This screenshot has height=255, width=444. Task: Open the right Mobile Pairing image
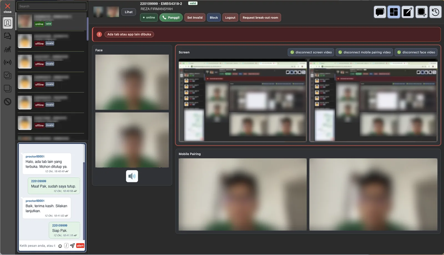pyautogui.click(x=373, y=194)
